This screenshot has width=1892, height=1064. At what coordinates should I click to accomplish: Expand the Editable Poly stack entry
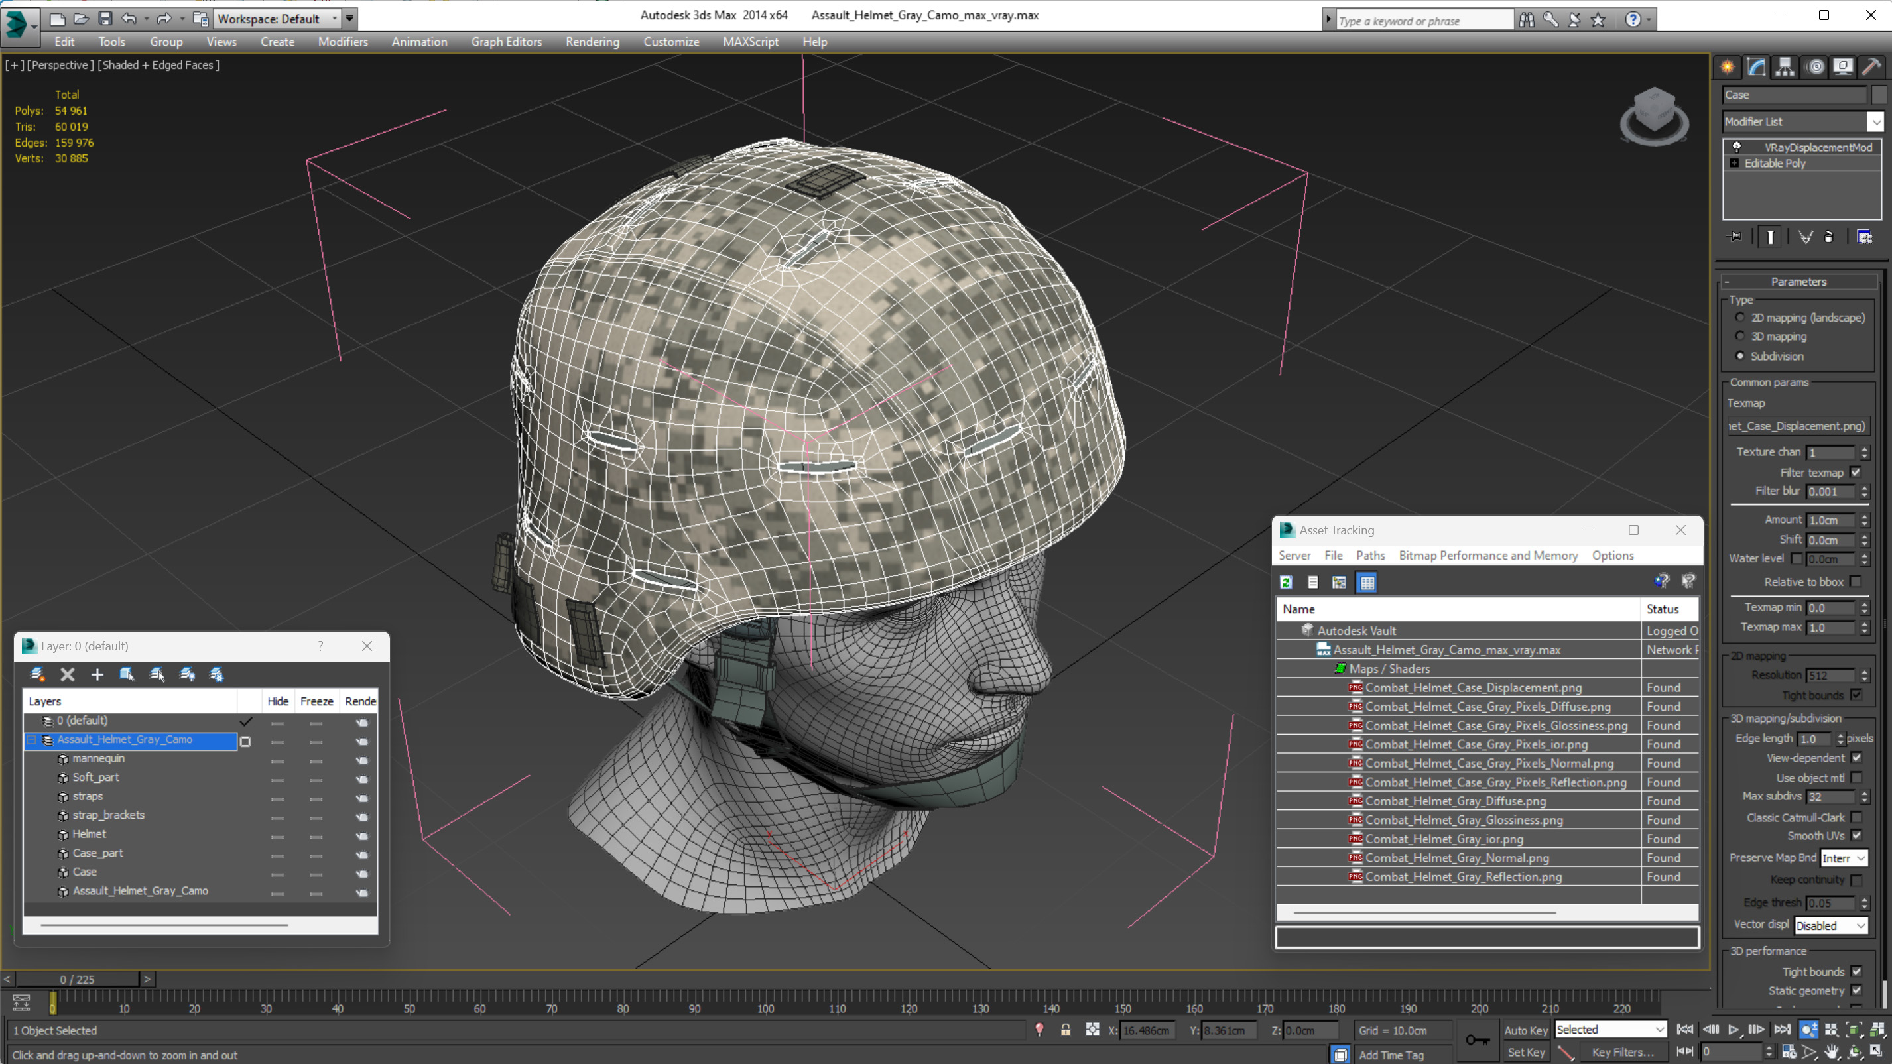tap(1735, 164)
